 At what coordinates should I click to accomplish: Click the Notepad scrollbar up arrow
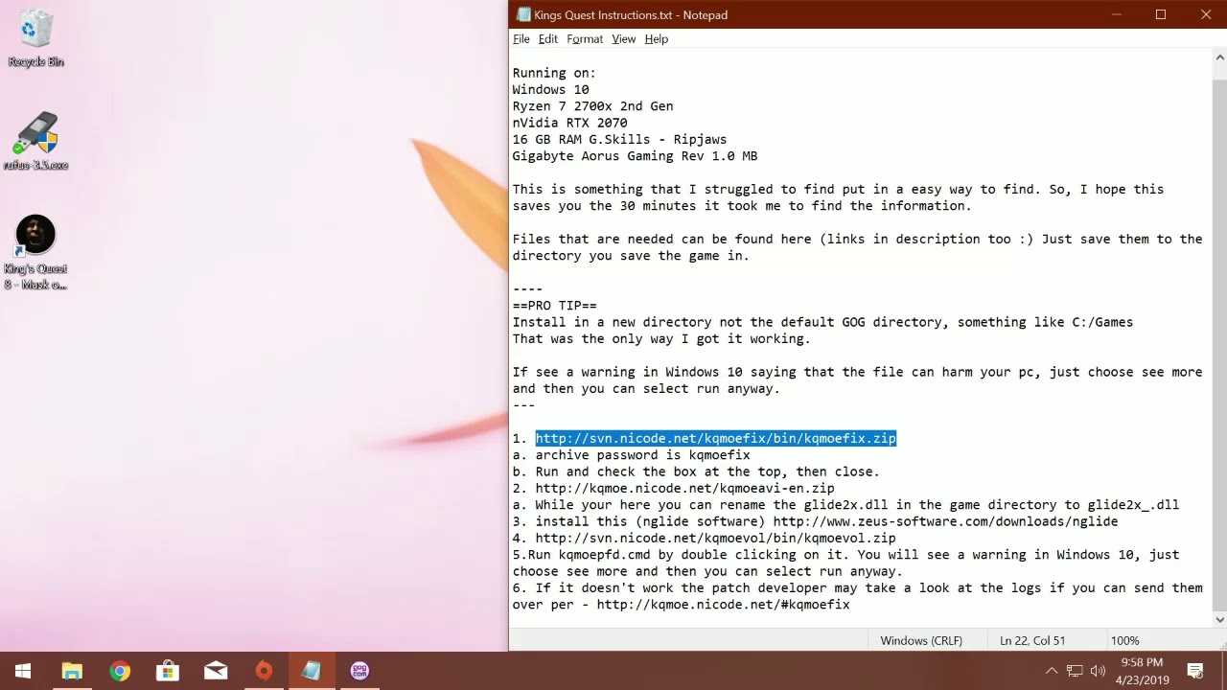click(x=1219, y=57)
